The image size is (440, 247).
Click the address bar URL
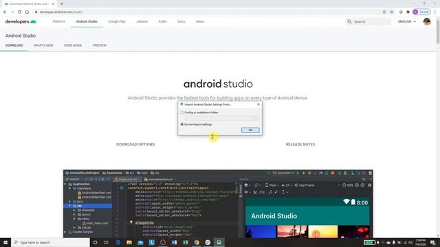pyautogui.click(x=61, y=12)
